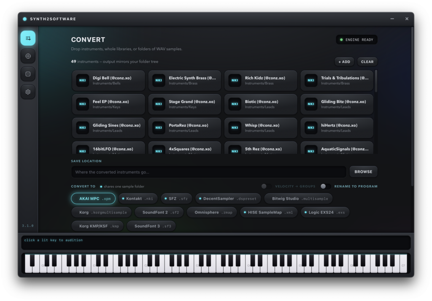Toggle Velocity to Groups switch
The width and height of the screenshot is (432, 301).
(266, 186)
